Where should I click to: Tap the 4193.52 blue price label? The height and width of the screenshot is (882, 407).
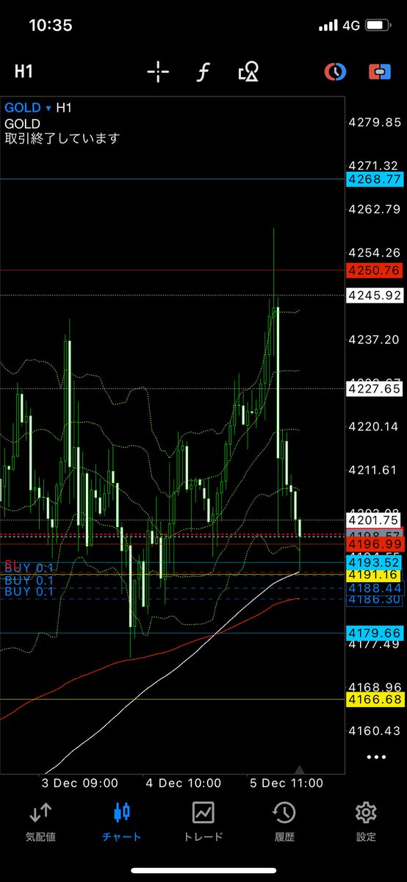375,562
